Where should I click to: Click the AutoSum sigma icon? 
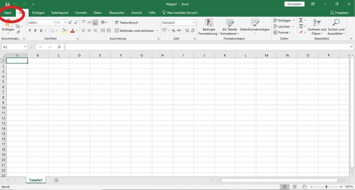point(301,20)
